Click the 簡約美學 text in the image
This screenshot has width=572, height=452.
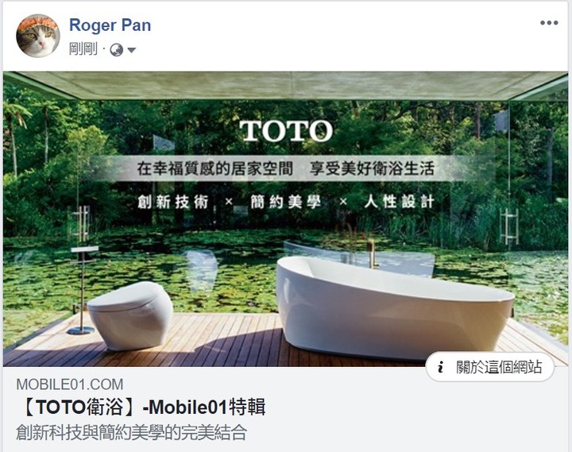[x=286, y=202]
